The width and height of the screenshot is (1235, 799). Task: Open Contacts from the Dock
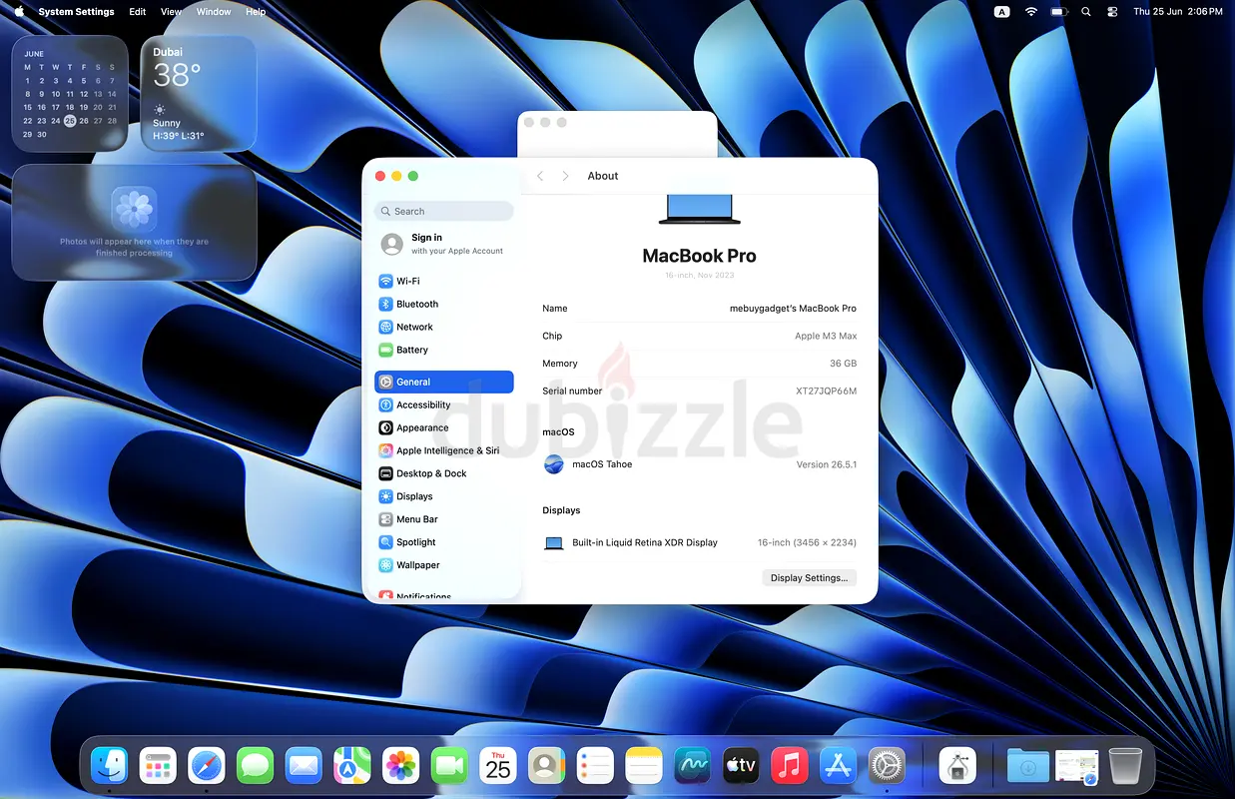[x=547, y=766]
